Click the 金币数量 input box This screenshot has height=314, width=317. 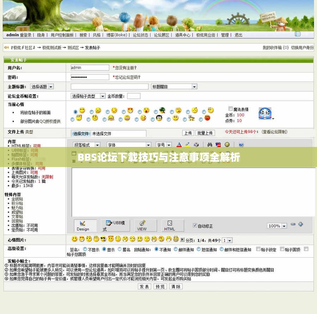coord(133,96)
